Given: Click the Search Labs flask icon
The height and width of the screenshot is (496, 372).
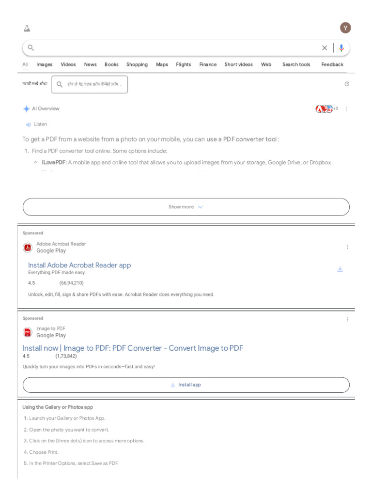Looking at the screenshot, I should pyautogui.click(x=27, y=28).
